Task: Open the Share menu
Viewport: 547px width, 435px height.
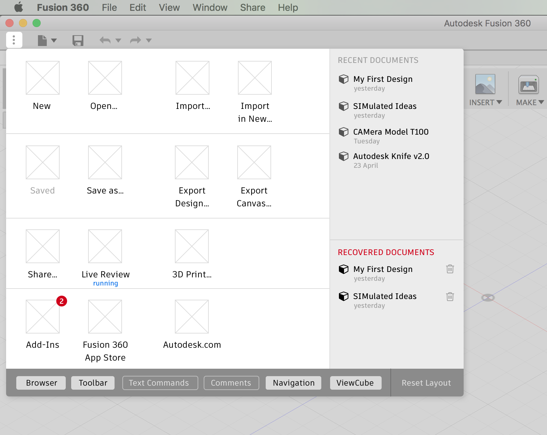Action: point(252,7)
